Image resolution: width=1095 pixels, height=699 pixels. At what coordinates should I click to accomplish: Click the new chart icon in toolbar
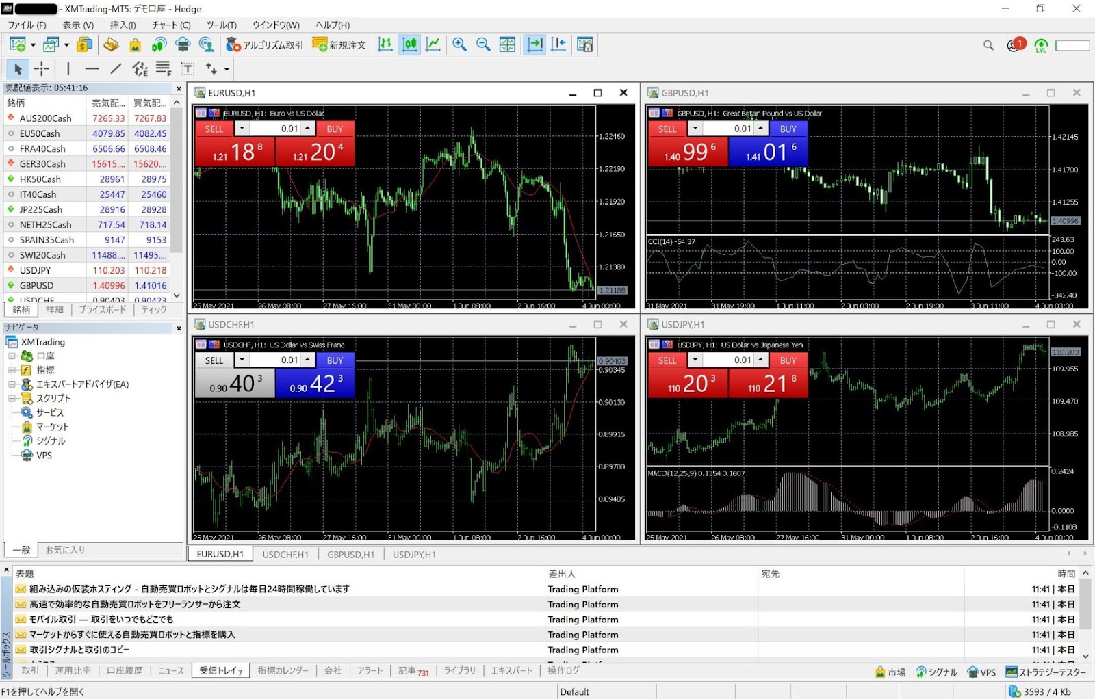[x=17, y=44]
